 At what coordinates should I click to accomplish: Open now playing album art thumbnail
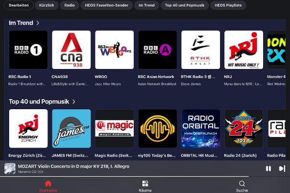10,169
